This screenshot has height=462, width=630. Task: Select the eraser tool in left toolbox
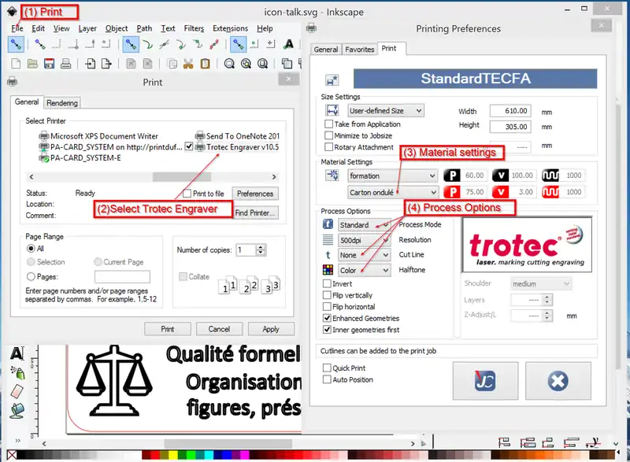pyautogui.click(x=17, y=391)
